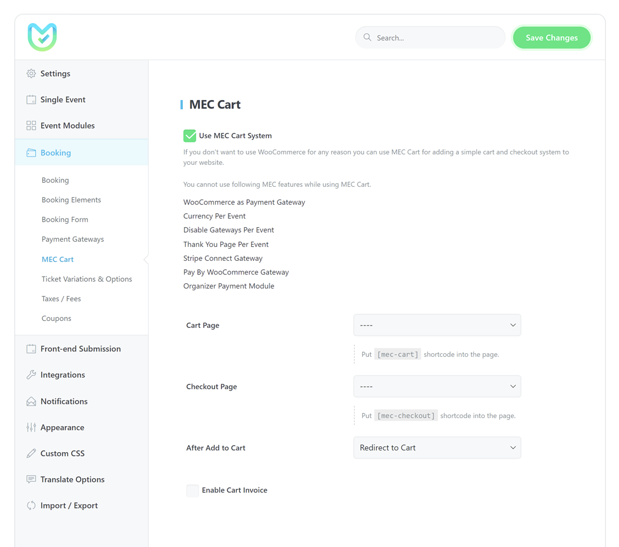Viewport: 619px width, 547px height.
Task: Click the Single Event calendar icon
Action: click(x=31, y=99)
